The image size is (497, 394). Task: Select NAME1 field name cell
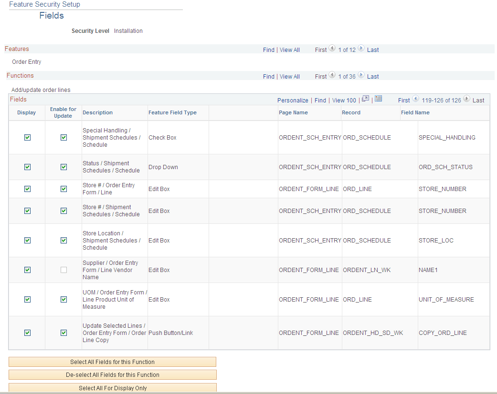428,270
